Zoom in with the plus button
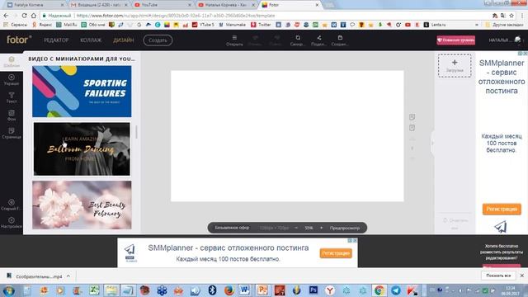The height and width of the screenshot is (297, 528). click(x=321, y=228)
